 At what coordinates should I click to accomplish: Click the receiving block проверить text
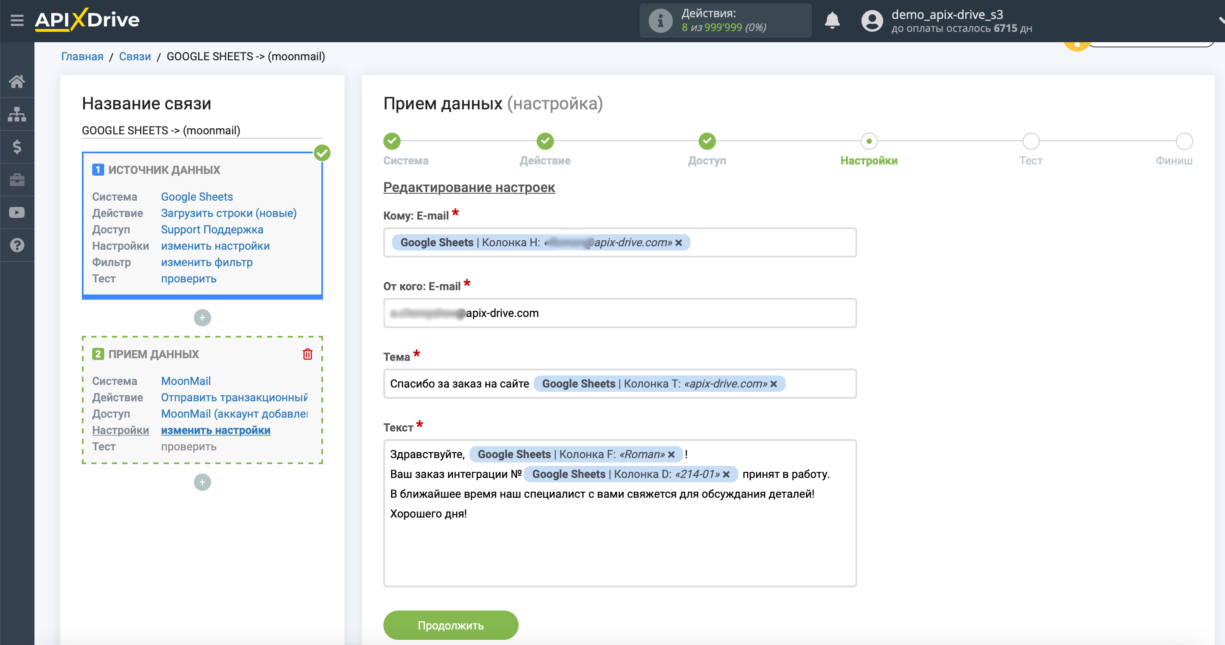pyautogui.click(x=189, y=447)
